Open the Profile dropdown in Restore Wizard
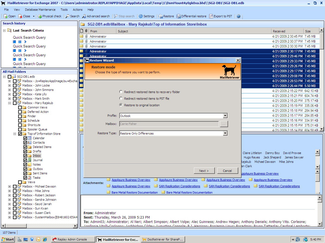 tap(225, 116)
